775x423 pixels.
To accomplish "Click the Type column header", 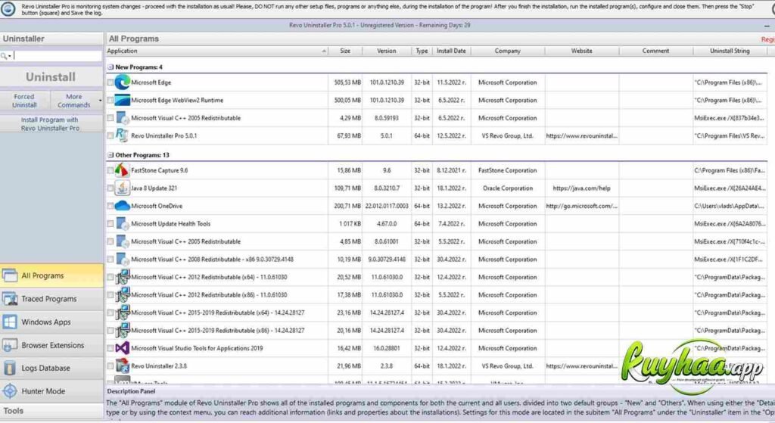I will coord(422,51).
